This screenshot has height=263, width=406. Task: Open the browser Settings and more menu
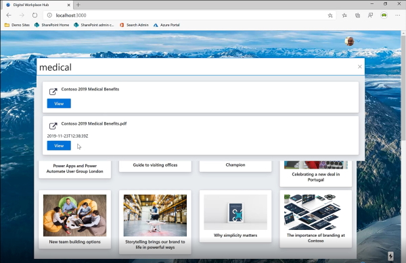coord(398,16)
